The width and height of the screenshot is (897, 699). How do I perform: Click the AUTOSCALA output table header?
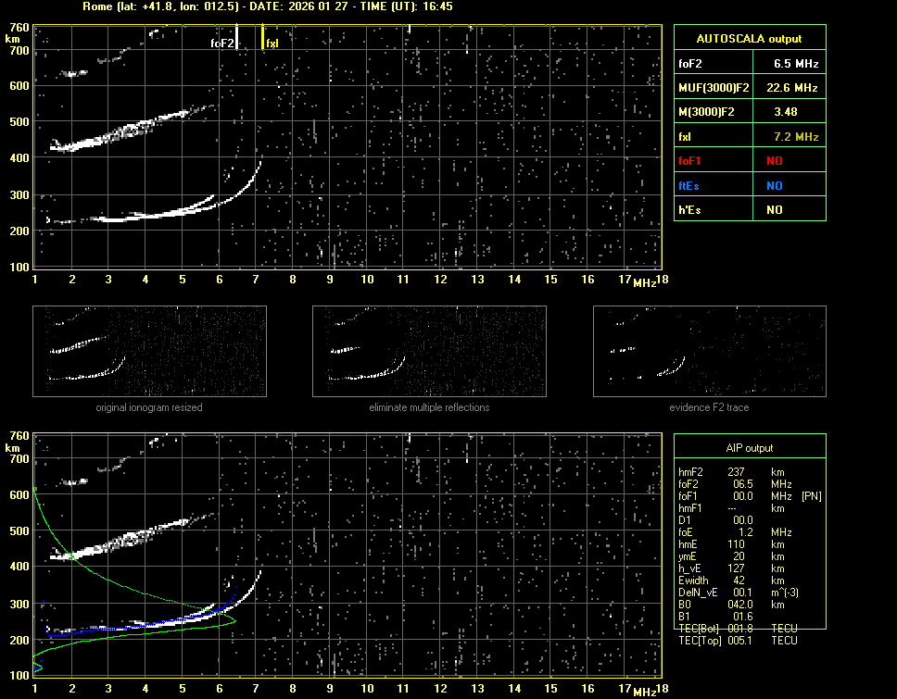pos(749,39)
